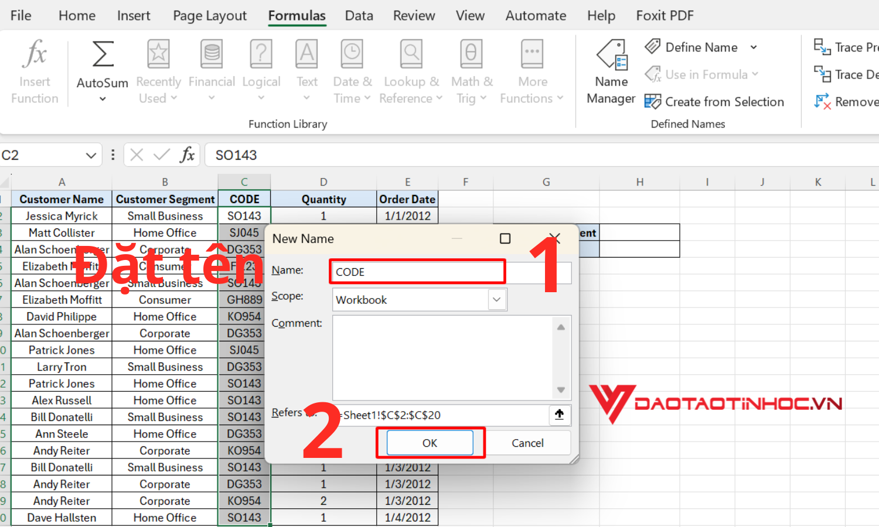This screenshot has width=879, height=527.
Task: Select column D header
Action: (x=323, y=182)
